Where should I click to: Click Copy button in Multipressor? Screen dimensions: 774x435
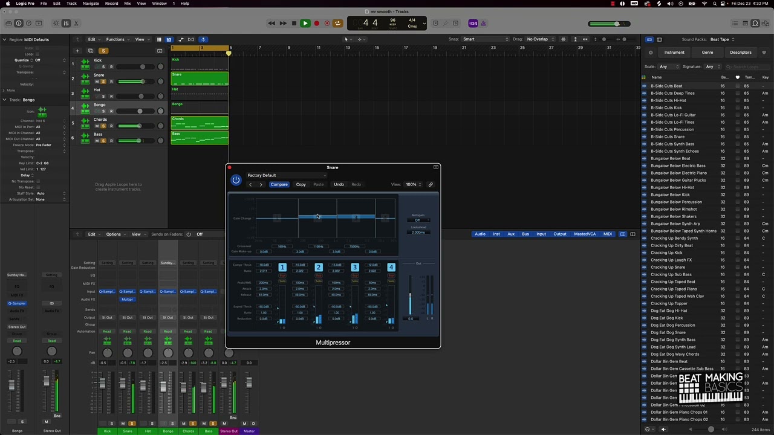click(301, 184)
